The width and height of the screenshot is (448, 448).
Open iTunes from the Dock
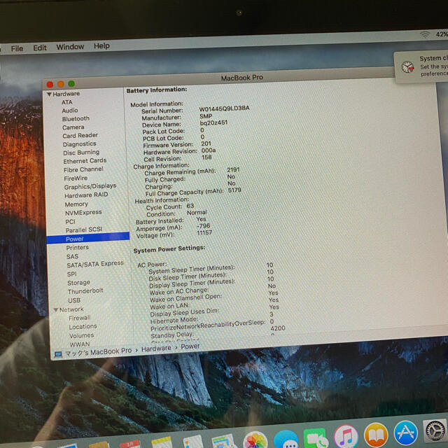[x=346, y=436]
